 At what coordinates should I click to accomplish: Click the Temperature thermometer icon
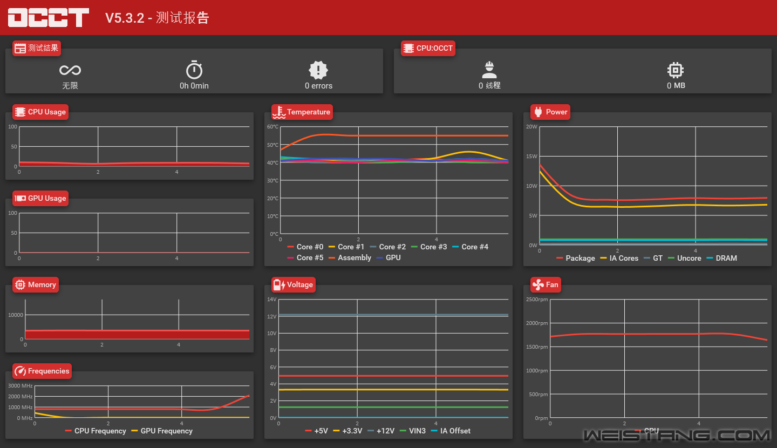279,112
